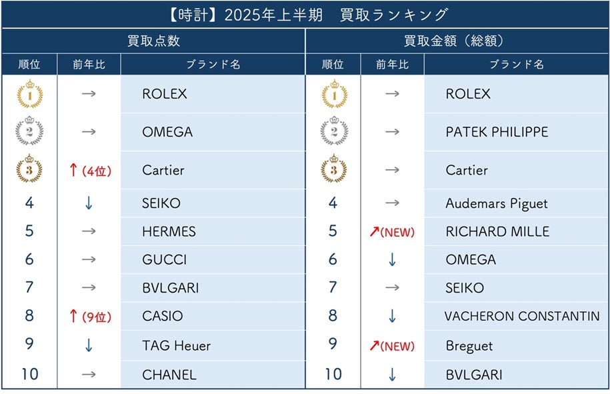Screen dimensions: 610x394
Task: Click the silver rank 2 medal beside PATEK PHILIPPE
Action: [334, 131]
